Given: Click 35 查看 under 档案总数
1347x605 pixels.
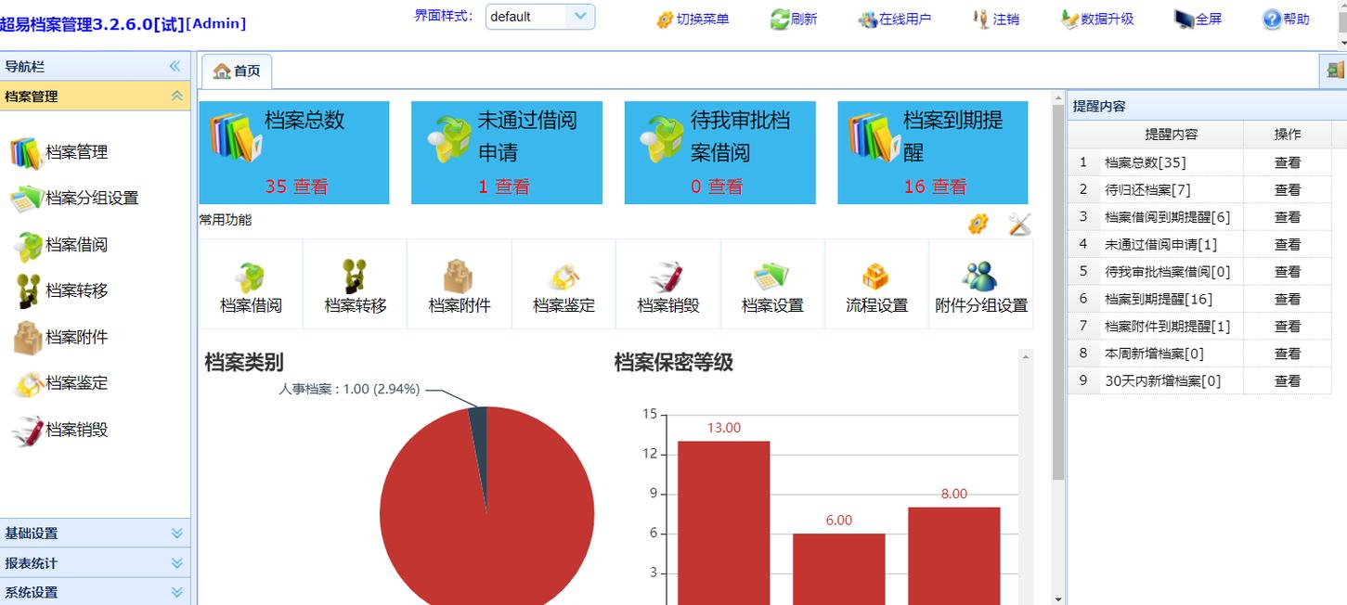Looking at the screenshot, I should pos(296,186).
